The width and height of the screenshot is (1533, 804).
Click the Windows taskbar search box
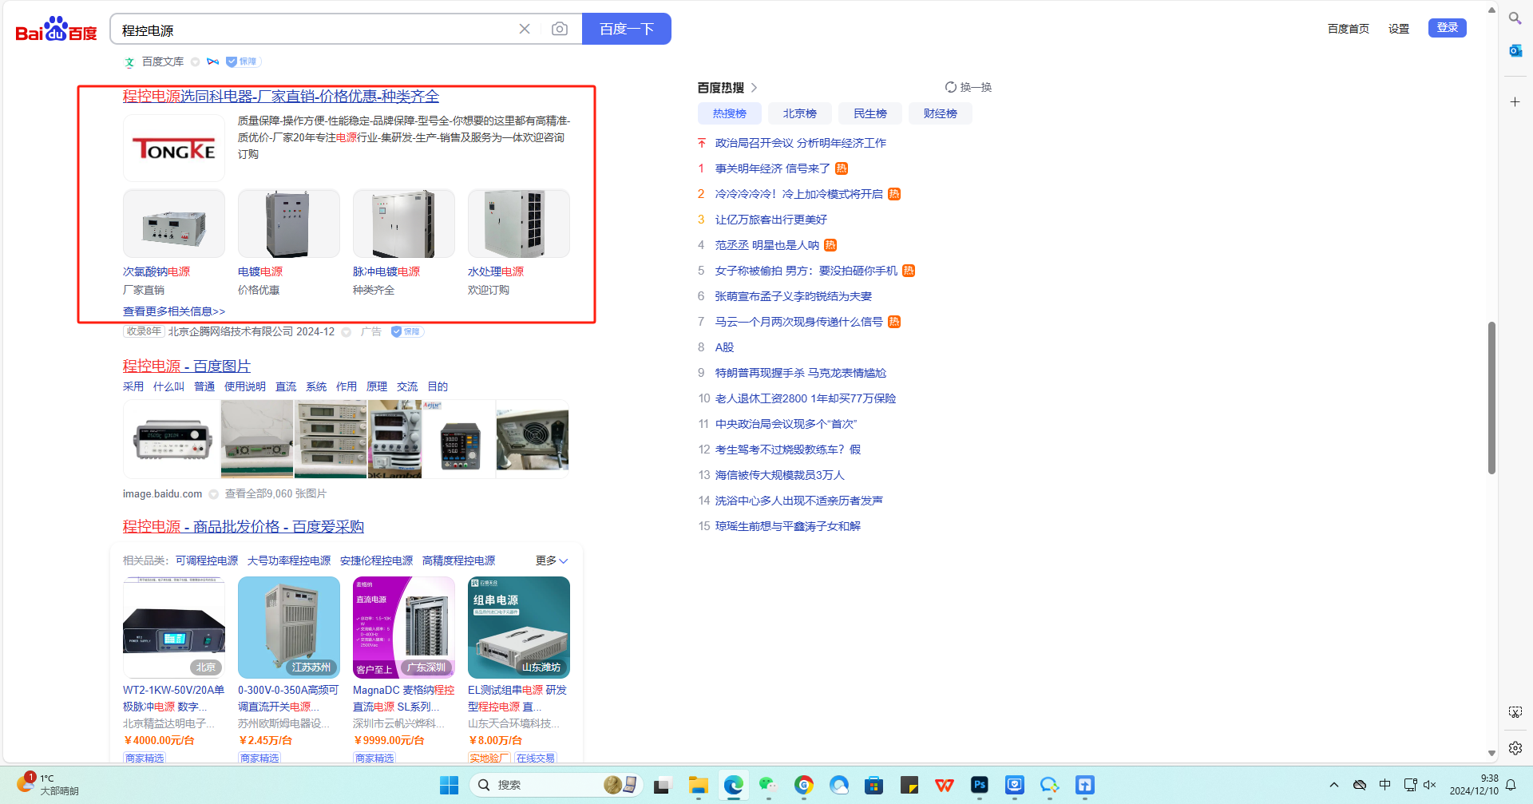pos(556,786)
